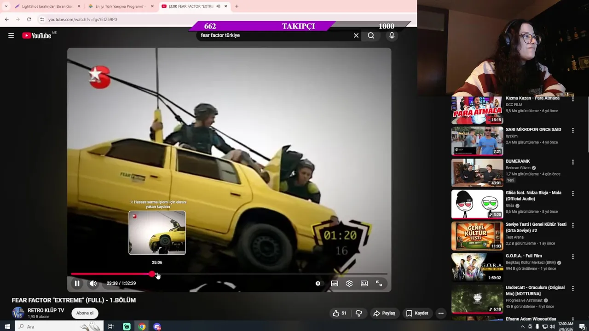Open Seviye Testi Genel Kültür Testi video
Screen dimensions: 589x331
click(x=477, y=236)
